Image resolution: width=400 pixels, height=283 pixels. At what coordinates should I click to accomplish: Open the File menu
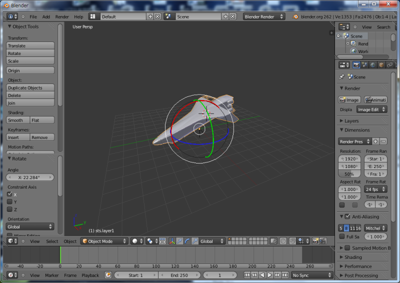[33, 16]
